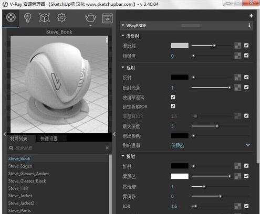Click 反射光泽 slider handle
The height and width of the screenshot is (214, 260).
pyautogui.click(x=230, y=88)
